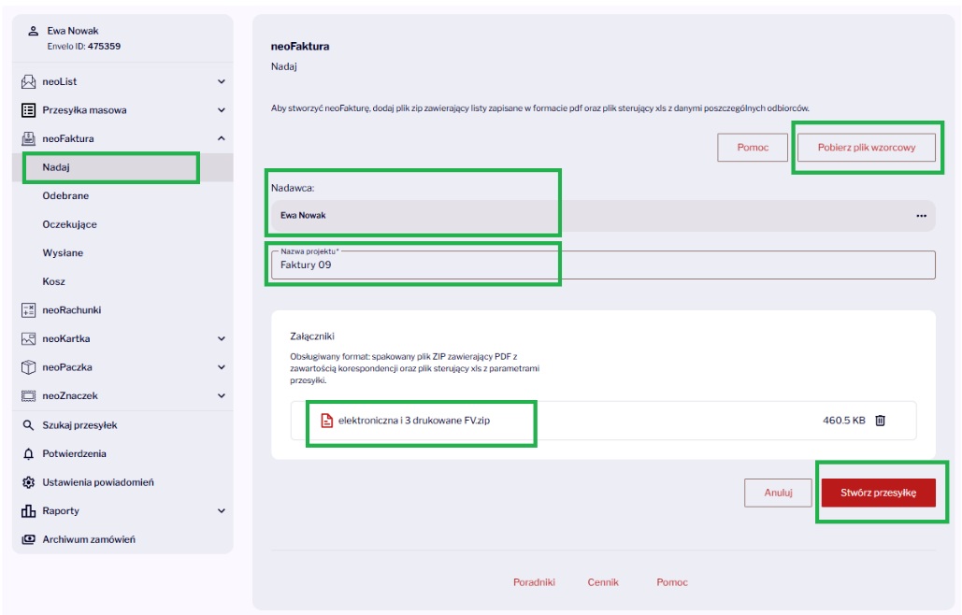The image size is (962, 615).
Task: Focus the Nazwa projektu input field
Action: [x=603, y=265]
